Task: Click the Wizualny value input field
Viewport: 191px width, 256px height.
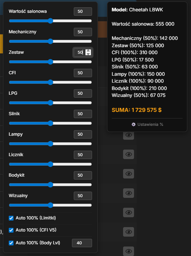Action: click(83, 196)
